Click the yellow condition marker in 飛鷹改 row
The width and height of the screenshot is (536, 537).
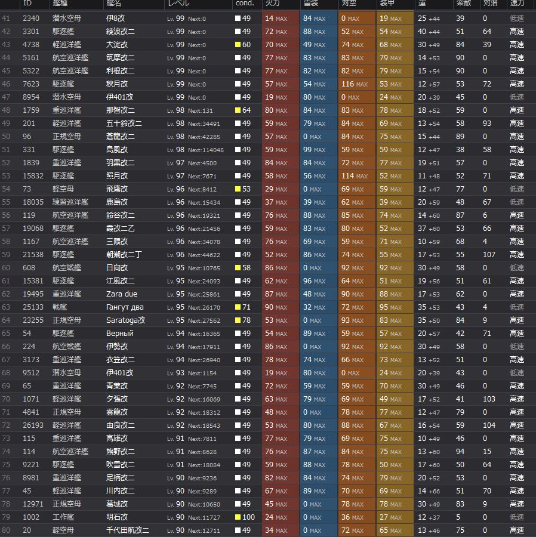238,189
